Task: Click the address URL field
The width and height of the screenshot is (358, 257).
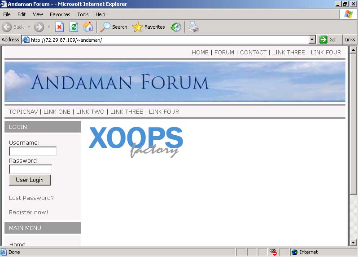Action: 169,40
